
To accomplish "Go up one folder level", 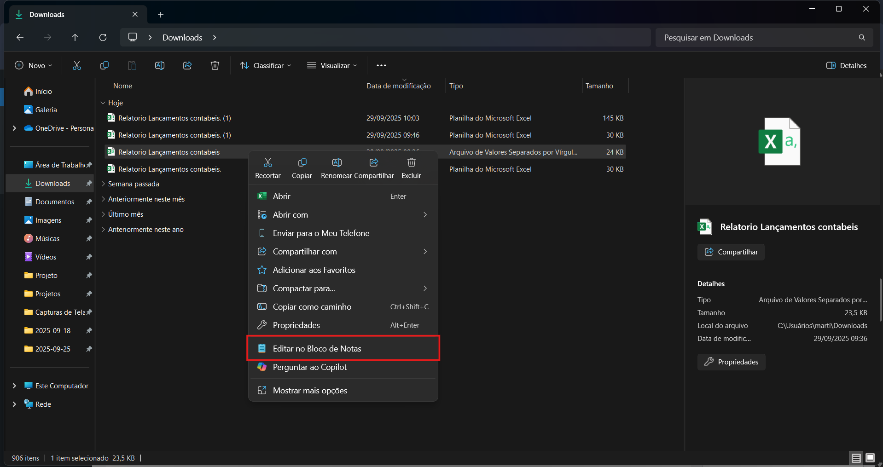I will coord(75,38).
